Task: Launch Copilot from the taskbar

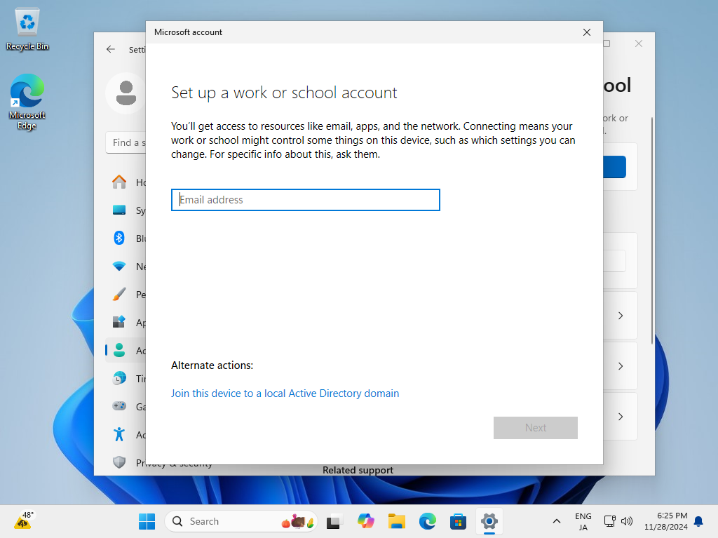Action: (x=365, y=521)
